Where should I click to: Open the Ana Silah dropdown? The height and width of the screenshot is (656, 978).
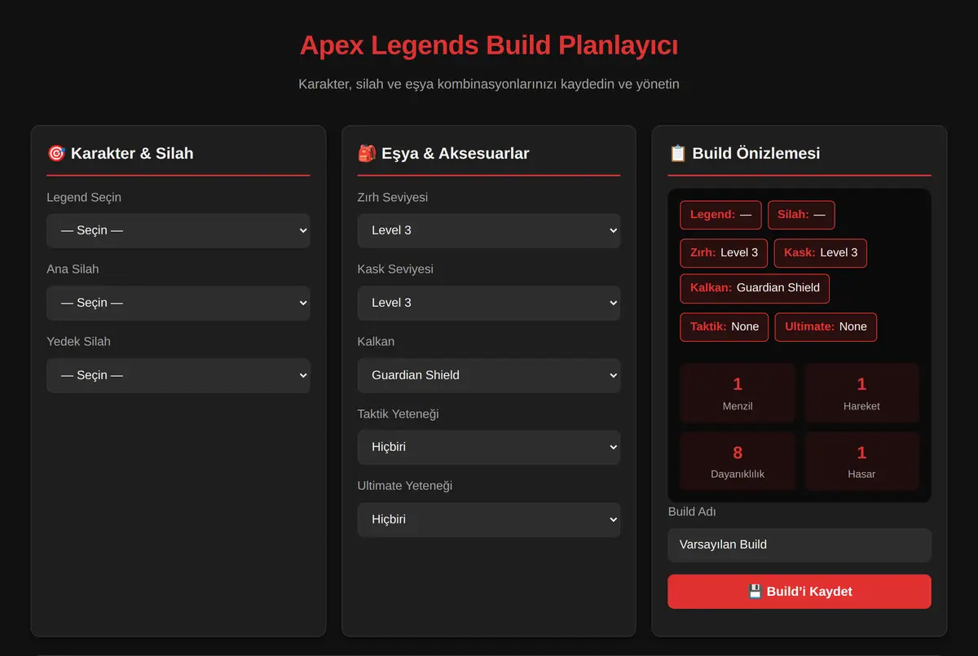pyautogui.click(x=178, y=303)
